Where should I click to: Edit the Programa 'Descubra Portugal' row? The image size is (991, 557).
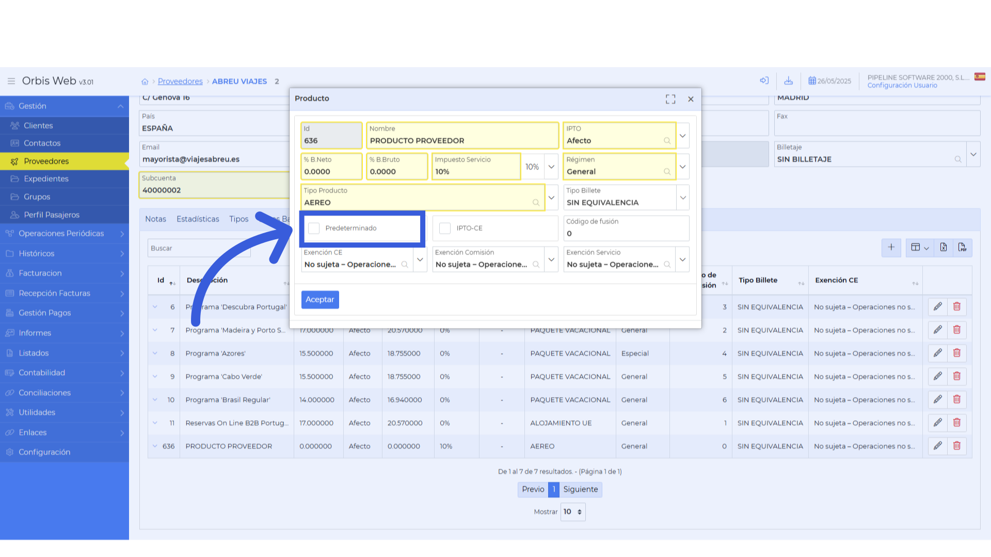[x=938, y=306]
